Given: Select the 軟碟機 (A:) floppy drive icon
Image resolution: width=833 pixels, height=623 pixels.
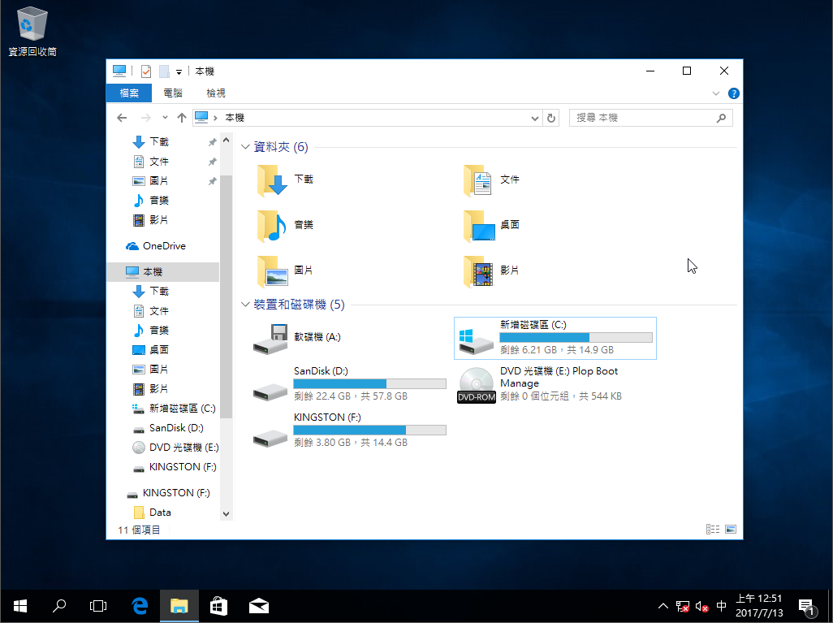Looking at the screenshot, I should click(271, 338).
